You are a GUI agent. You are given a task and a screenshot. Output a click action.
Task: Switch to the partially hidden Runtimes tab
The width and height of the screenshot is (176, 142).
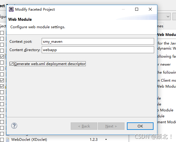[x=160, y=26]
